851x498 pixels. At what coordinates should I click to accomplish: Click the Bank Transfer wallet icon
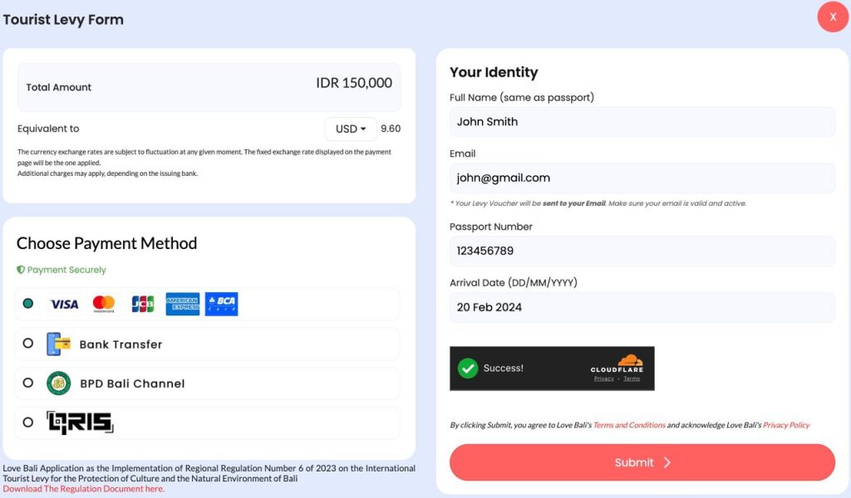pos(58,344)
